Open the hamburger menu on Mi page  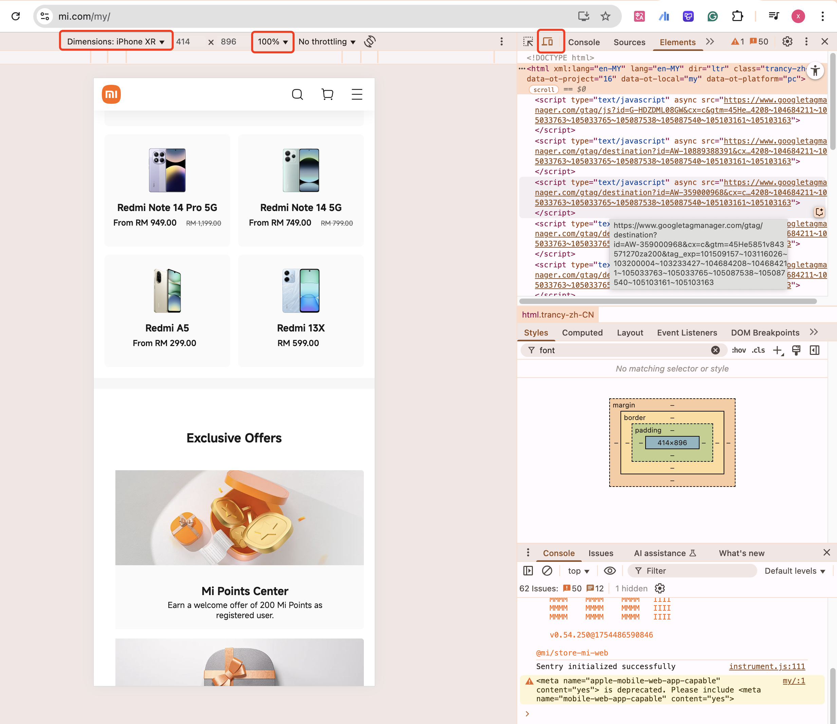tap(357, 94)
